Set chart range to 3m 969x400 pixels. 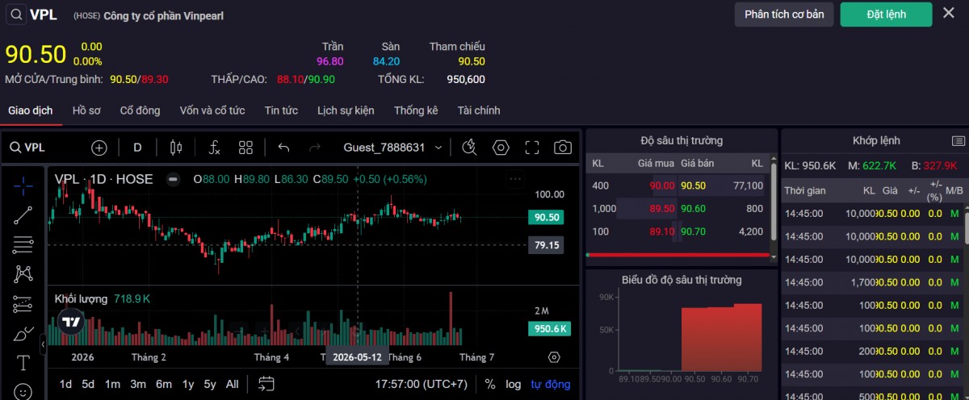click(x=138, y=384)
